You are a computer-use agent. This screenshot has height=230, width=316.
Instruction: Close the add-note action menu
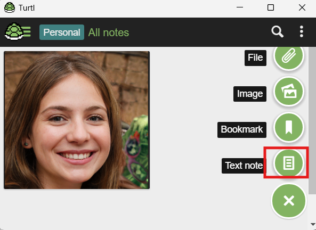[x=289, y=201]
